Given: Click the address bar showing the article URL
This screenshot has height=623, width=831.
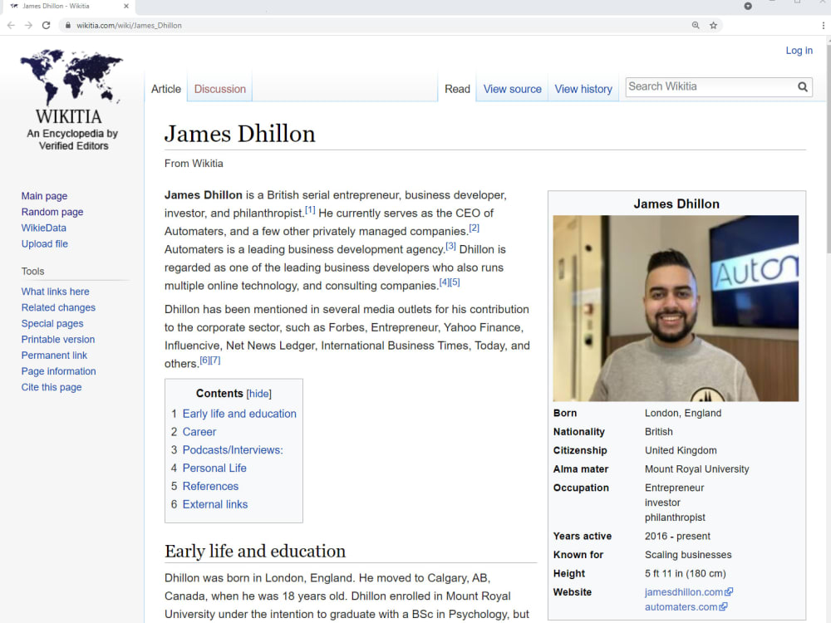Looking at the screenshot, I should tap(249, 25).
